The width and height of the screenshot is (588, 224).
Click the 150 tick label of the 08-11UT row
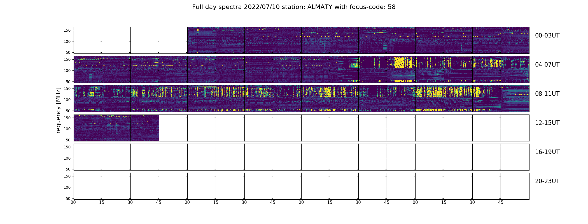[67, 88]
